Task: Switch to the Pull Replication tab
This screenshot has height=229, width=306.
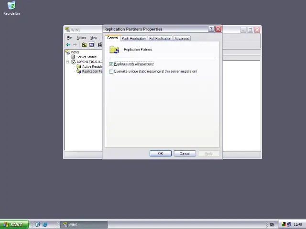Action: click(160, 38)
